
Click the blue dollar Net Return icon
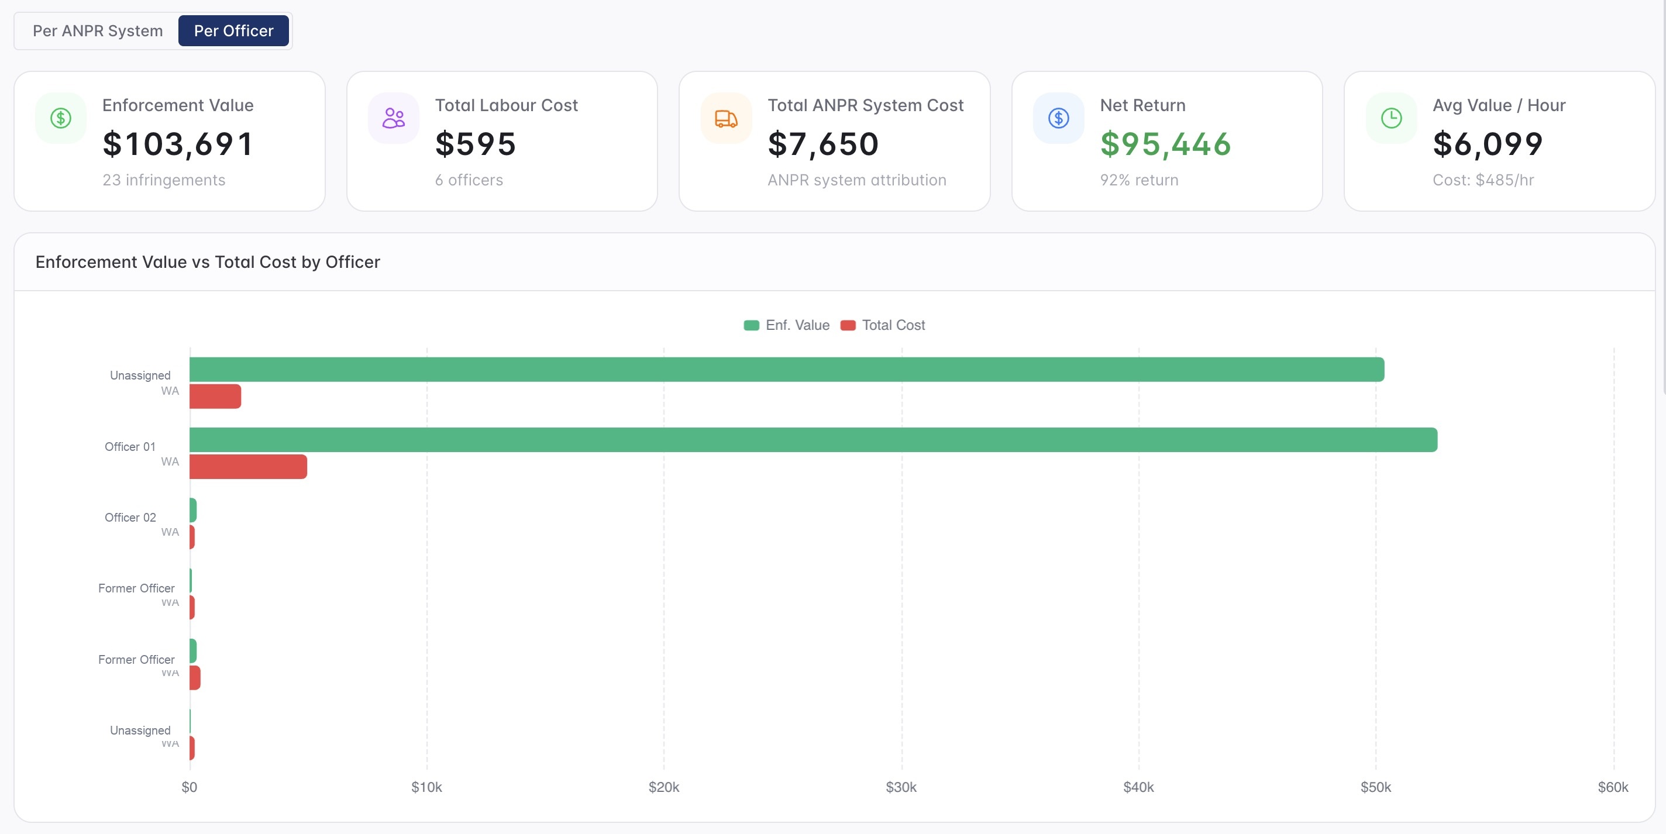1059,118
